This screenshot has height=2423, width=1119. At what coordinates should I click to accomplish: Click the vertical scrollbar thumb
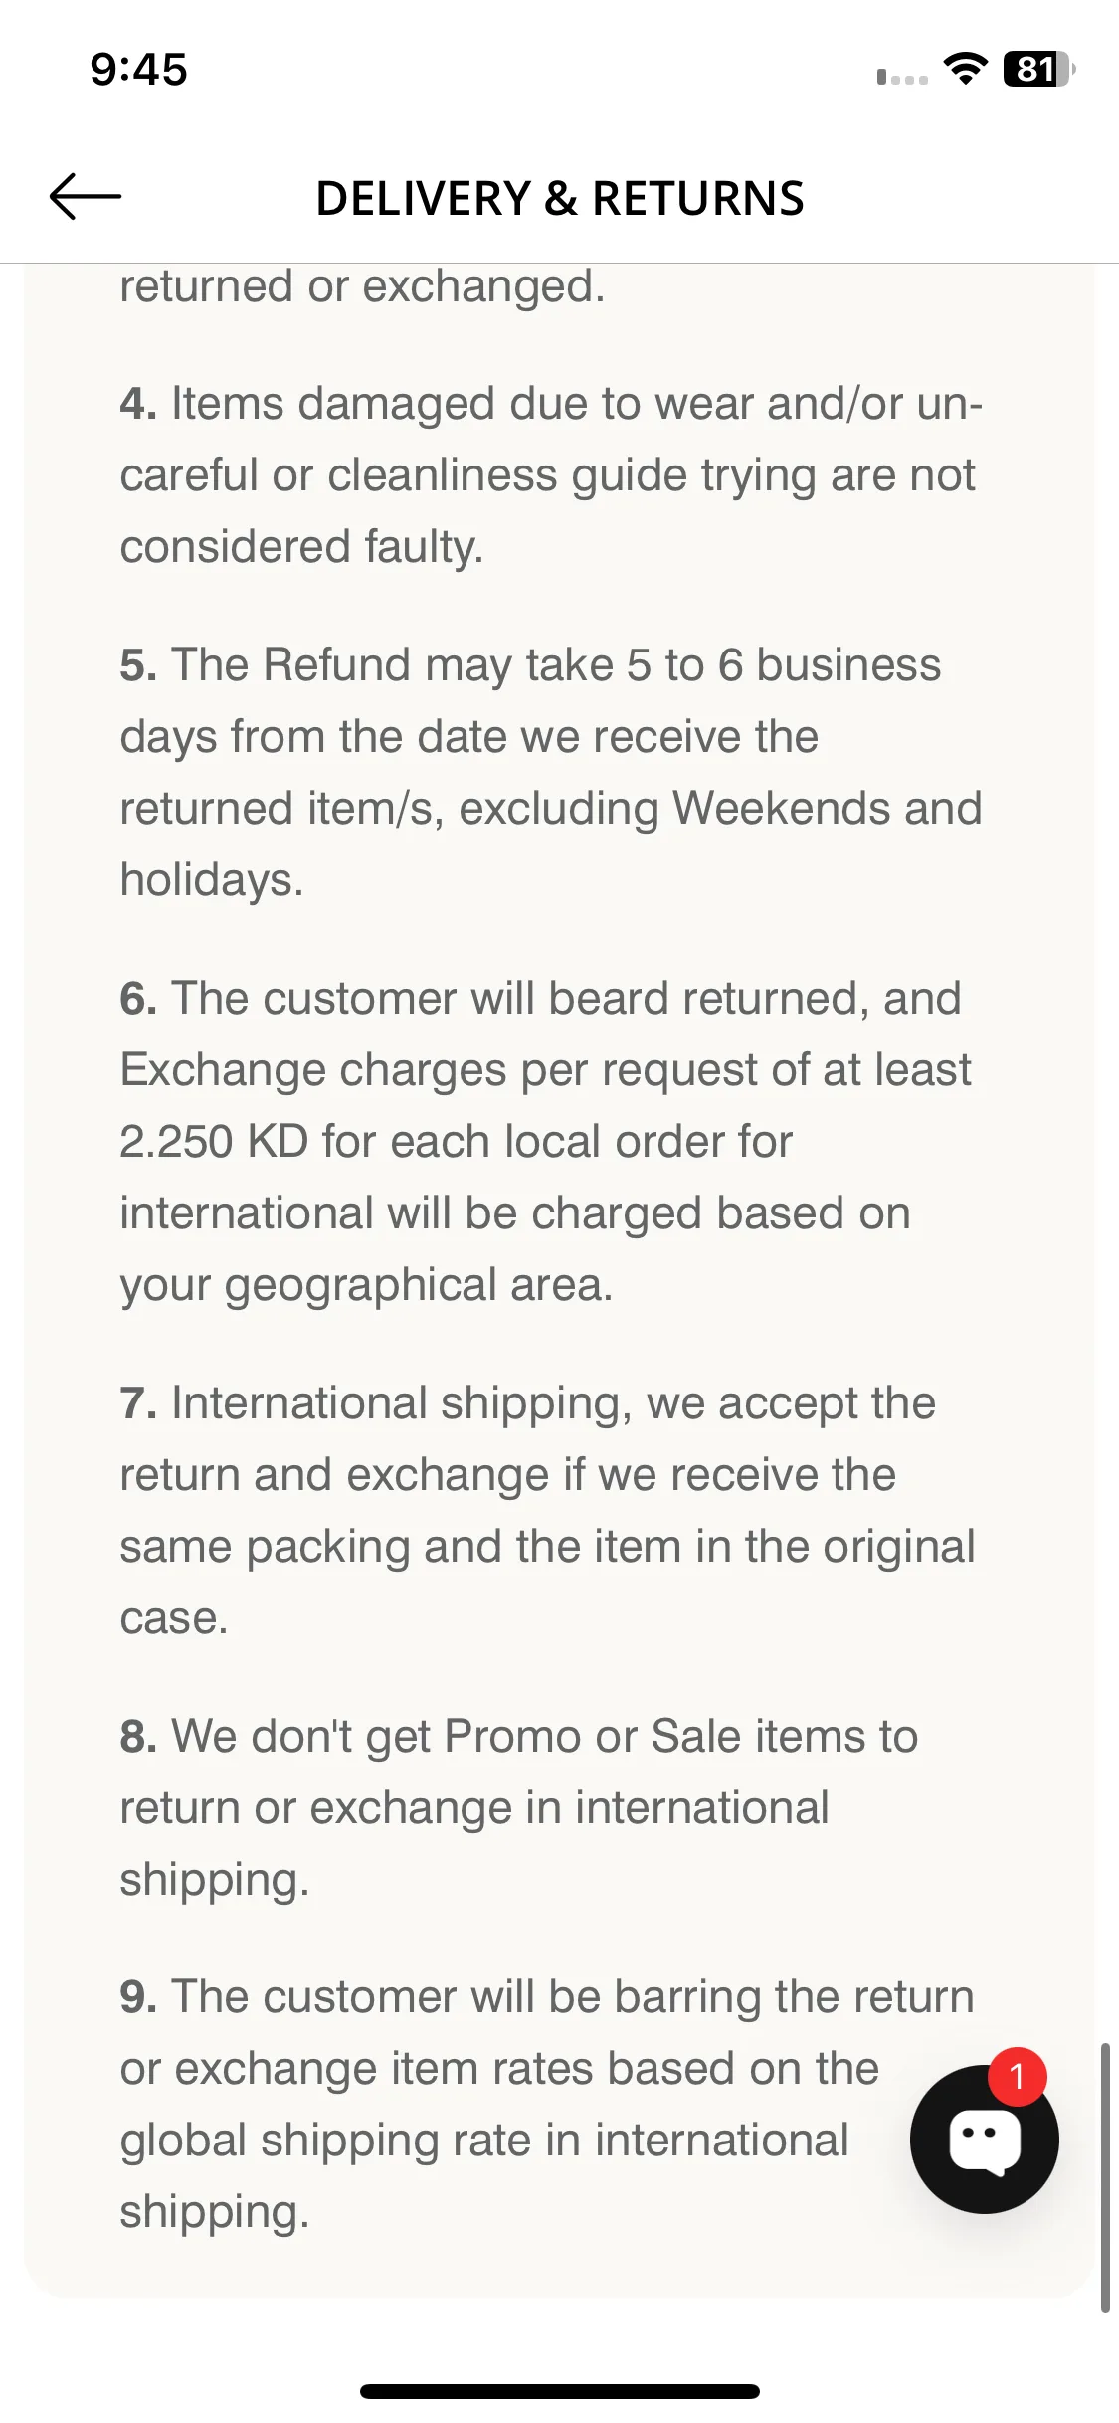point(1105,2177)
